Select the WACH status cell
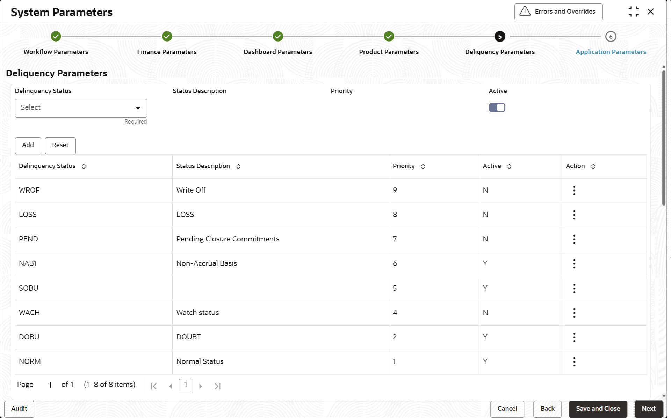Viewport: 671px width, 418px height. pos(94,313)
